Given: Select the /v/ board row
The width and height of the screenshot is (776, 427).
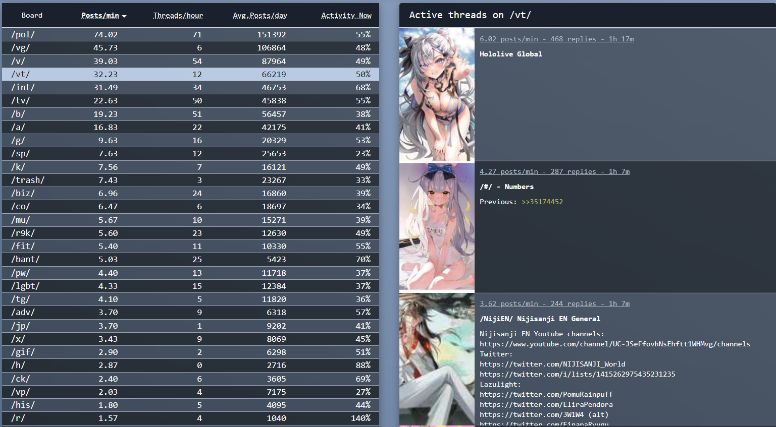Looking at the screenshot, I should coord(190,61).
